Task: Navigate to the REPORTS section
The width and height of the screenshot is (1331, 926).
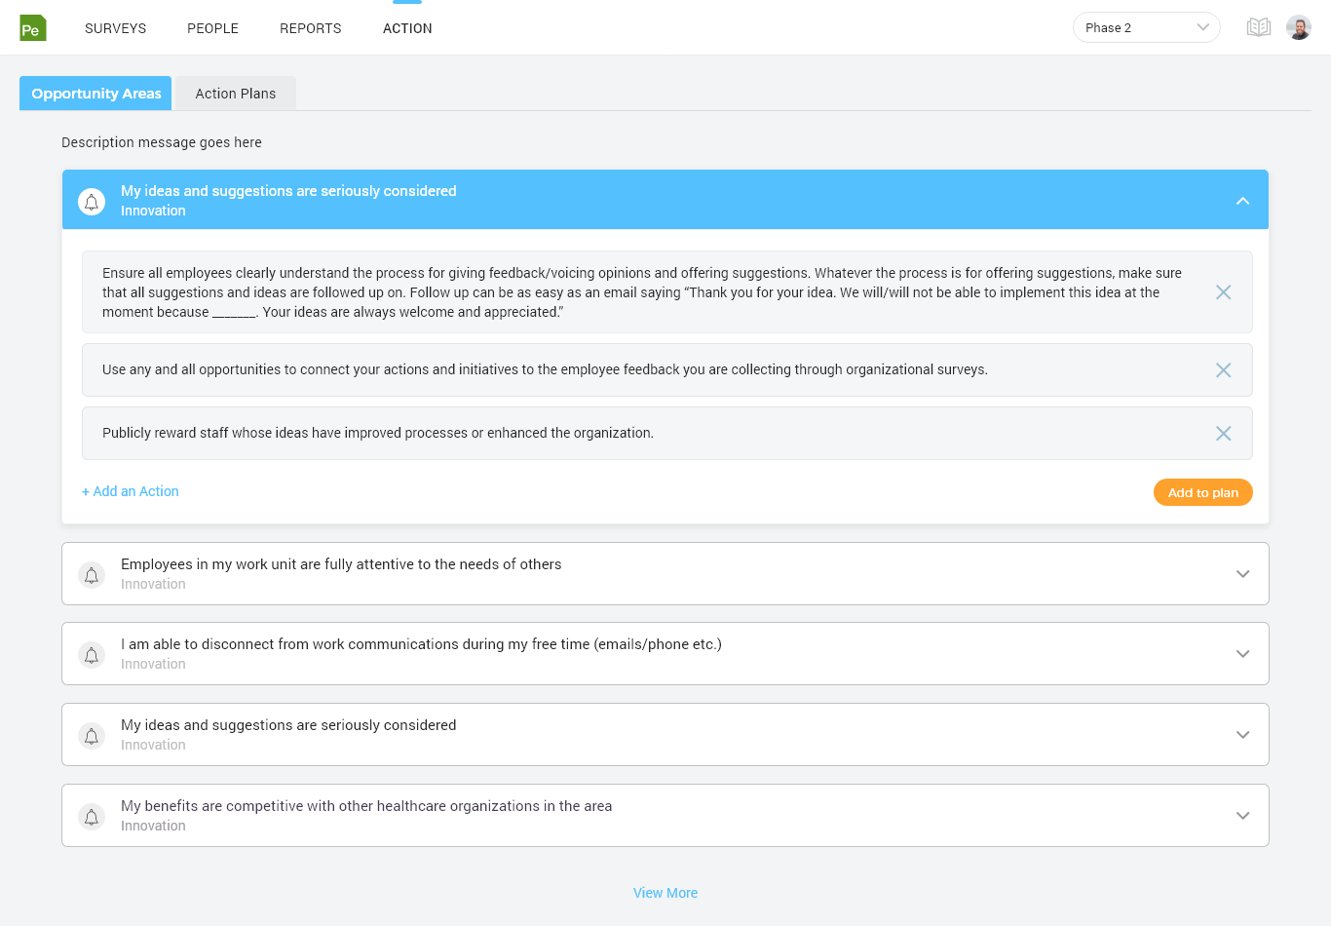Action: coord(310,28)
